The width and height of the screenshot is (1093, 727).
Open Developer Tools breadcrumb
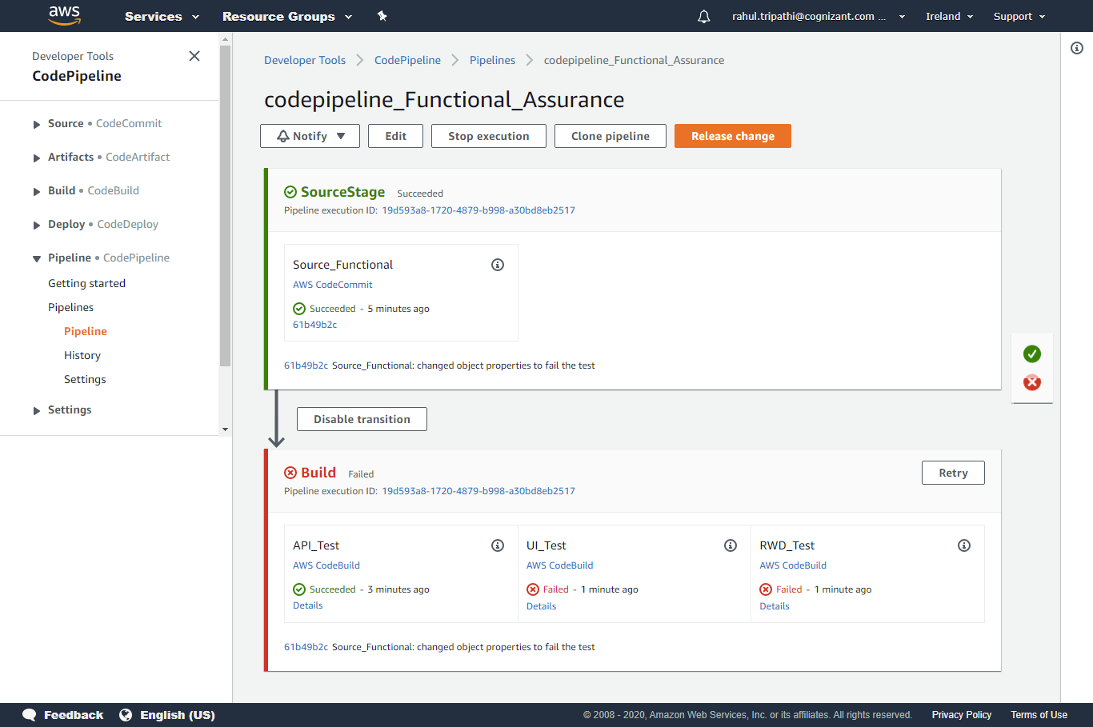[305, 60]
